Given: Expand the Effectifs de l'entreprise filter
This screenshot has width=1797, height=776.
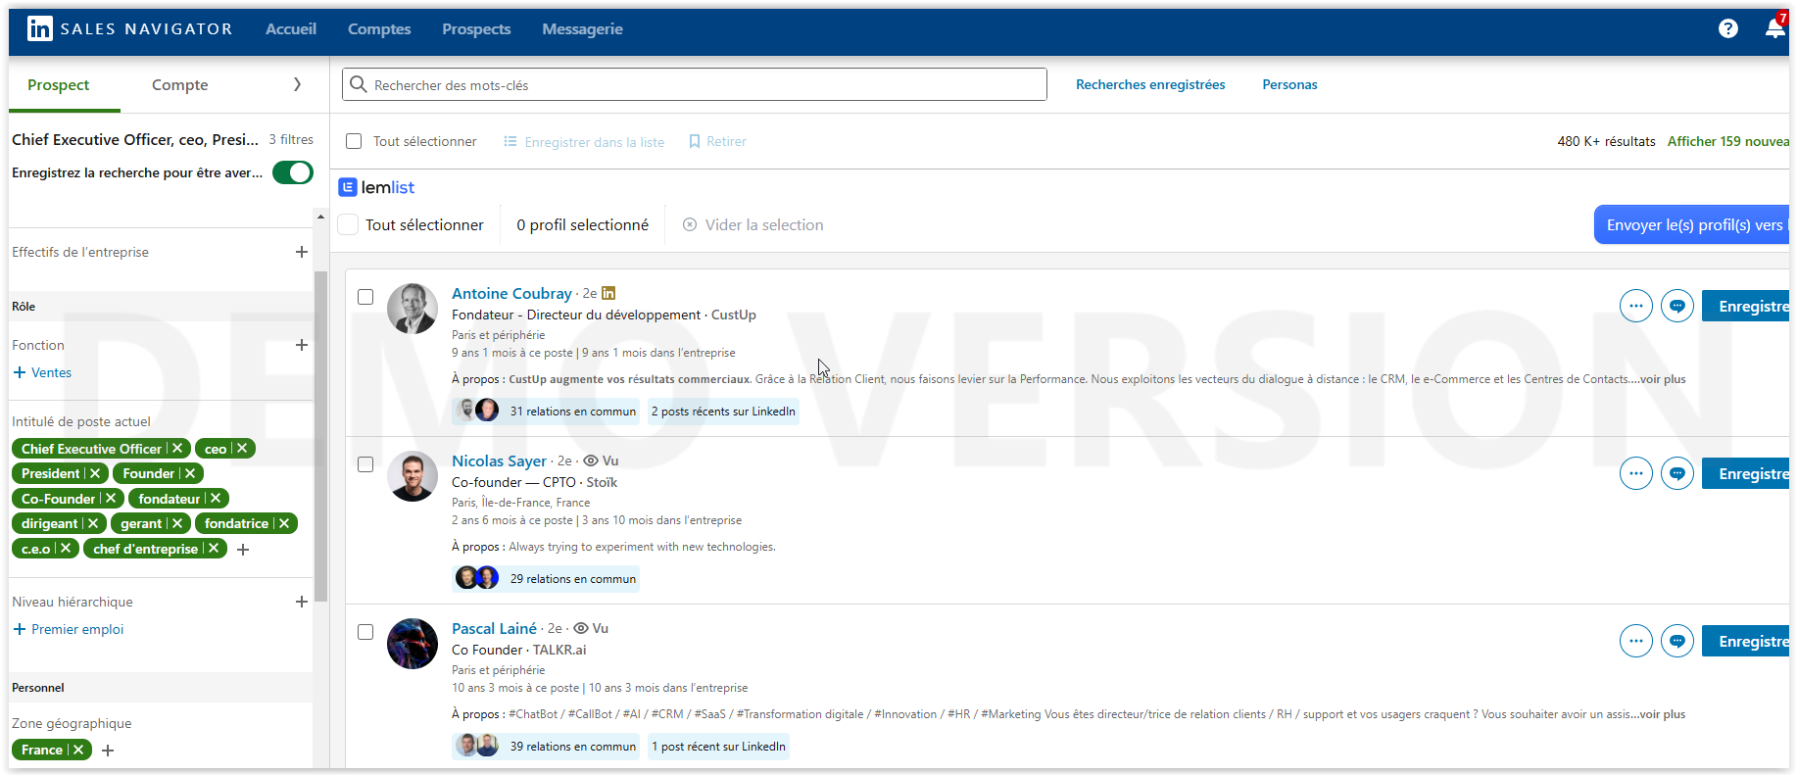Looking at the screenshot, I should [x=301, y=252].
